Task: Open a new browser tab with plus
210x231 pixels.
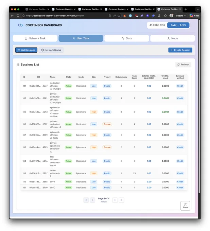Action: (186, 9)
